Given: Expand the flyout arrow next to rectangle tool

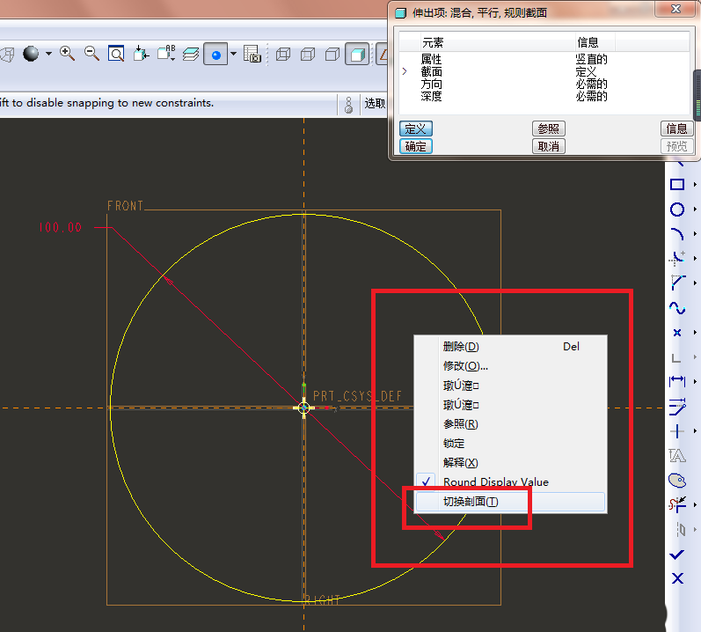Looking at the screenshot, I should tap(695, 185).
